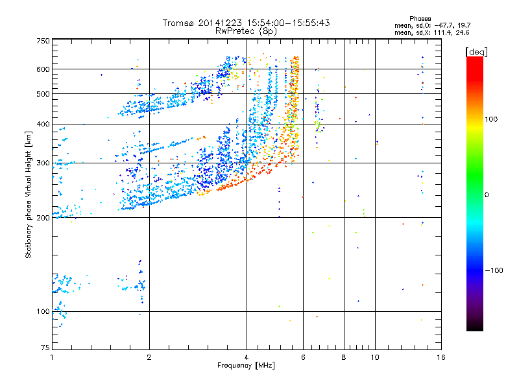Click colorbar tick label '0'
The height and width of the screenshot is (389, 519).
(x=487, y=195)
